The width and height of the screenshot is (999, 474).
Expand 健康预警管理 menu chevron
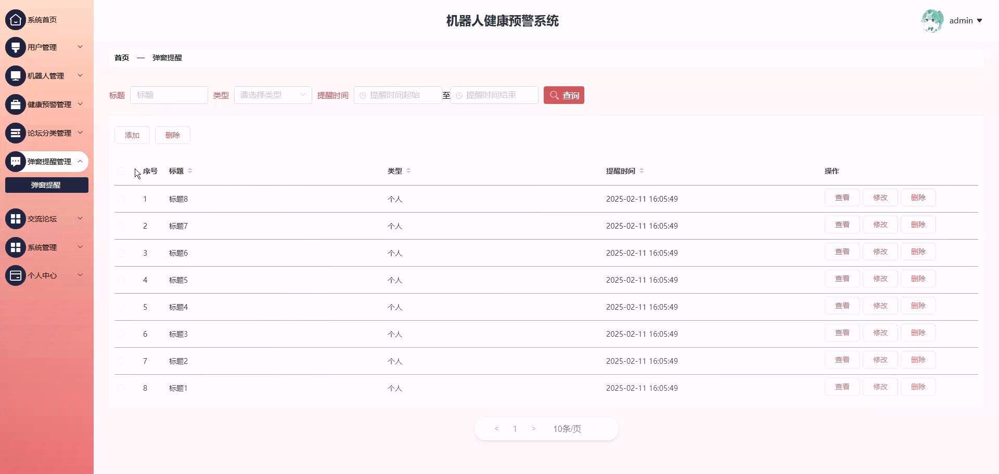pyautogui.click(x=80, y=104)
